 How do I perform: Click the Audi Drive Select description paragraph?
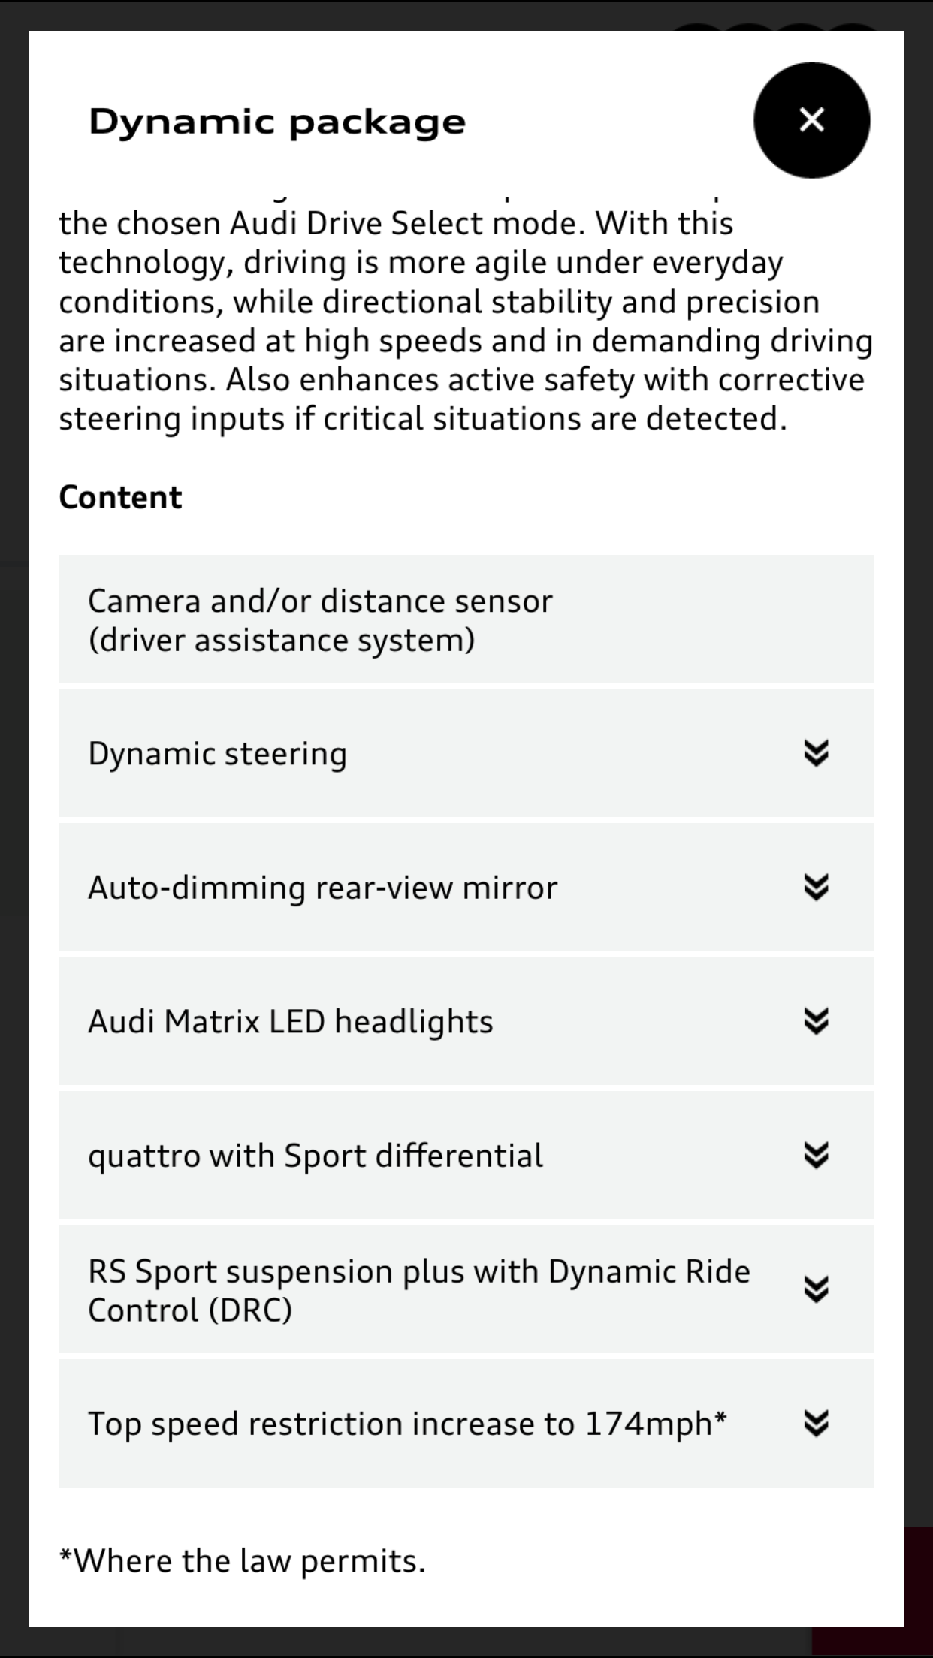coord(466,321)
